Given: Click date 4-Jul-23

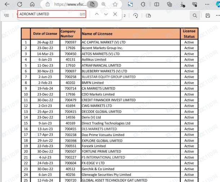Looking at the screenshot, I should 45,157.
